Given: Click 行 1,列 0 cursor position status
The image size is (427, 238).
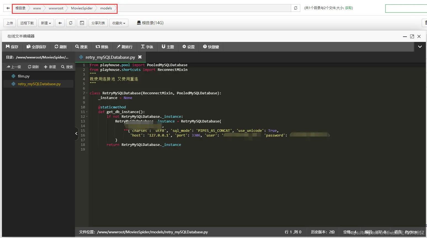Looking at the screenshot, I should 293,232.
